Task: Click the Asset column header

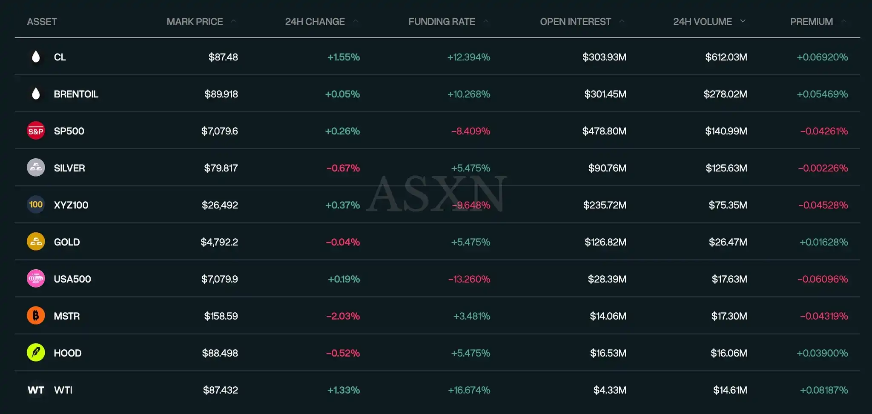Action: [42, 22]
